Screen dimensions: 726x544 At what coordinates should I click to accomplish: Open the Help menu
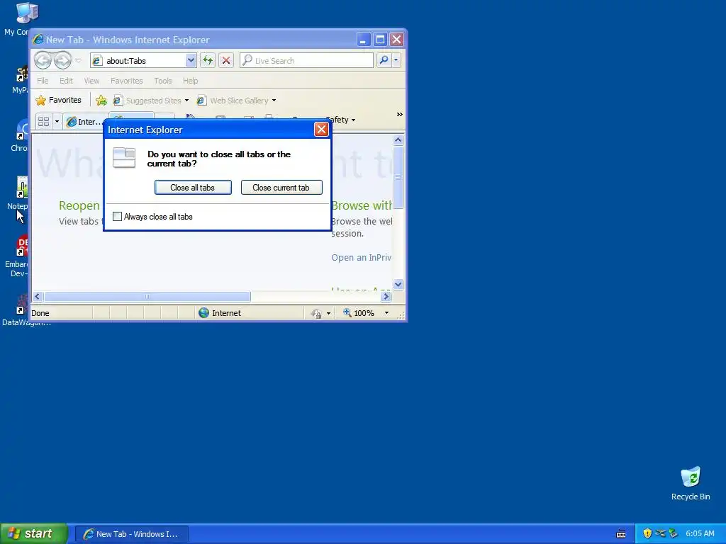190,81
